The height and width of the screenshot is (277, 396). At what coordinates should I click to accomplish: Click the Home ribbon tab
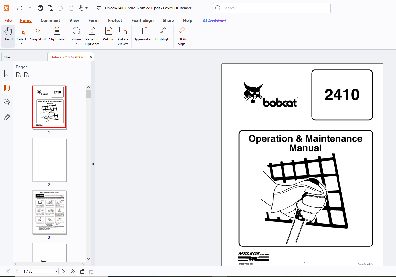tap(25, 20)
